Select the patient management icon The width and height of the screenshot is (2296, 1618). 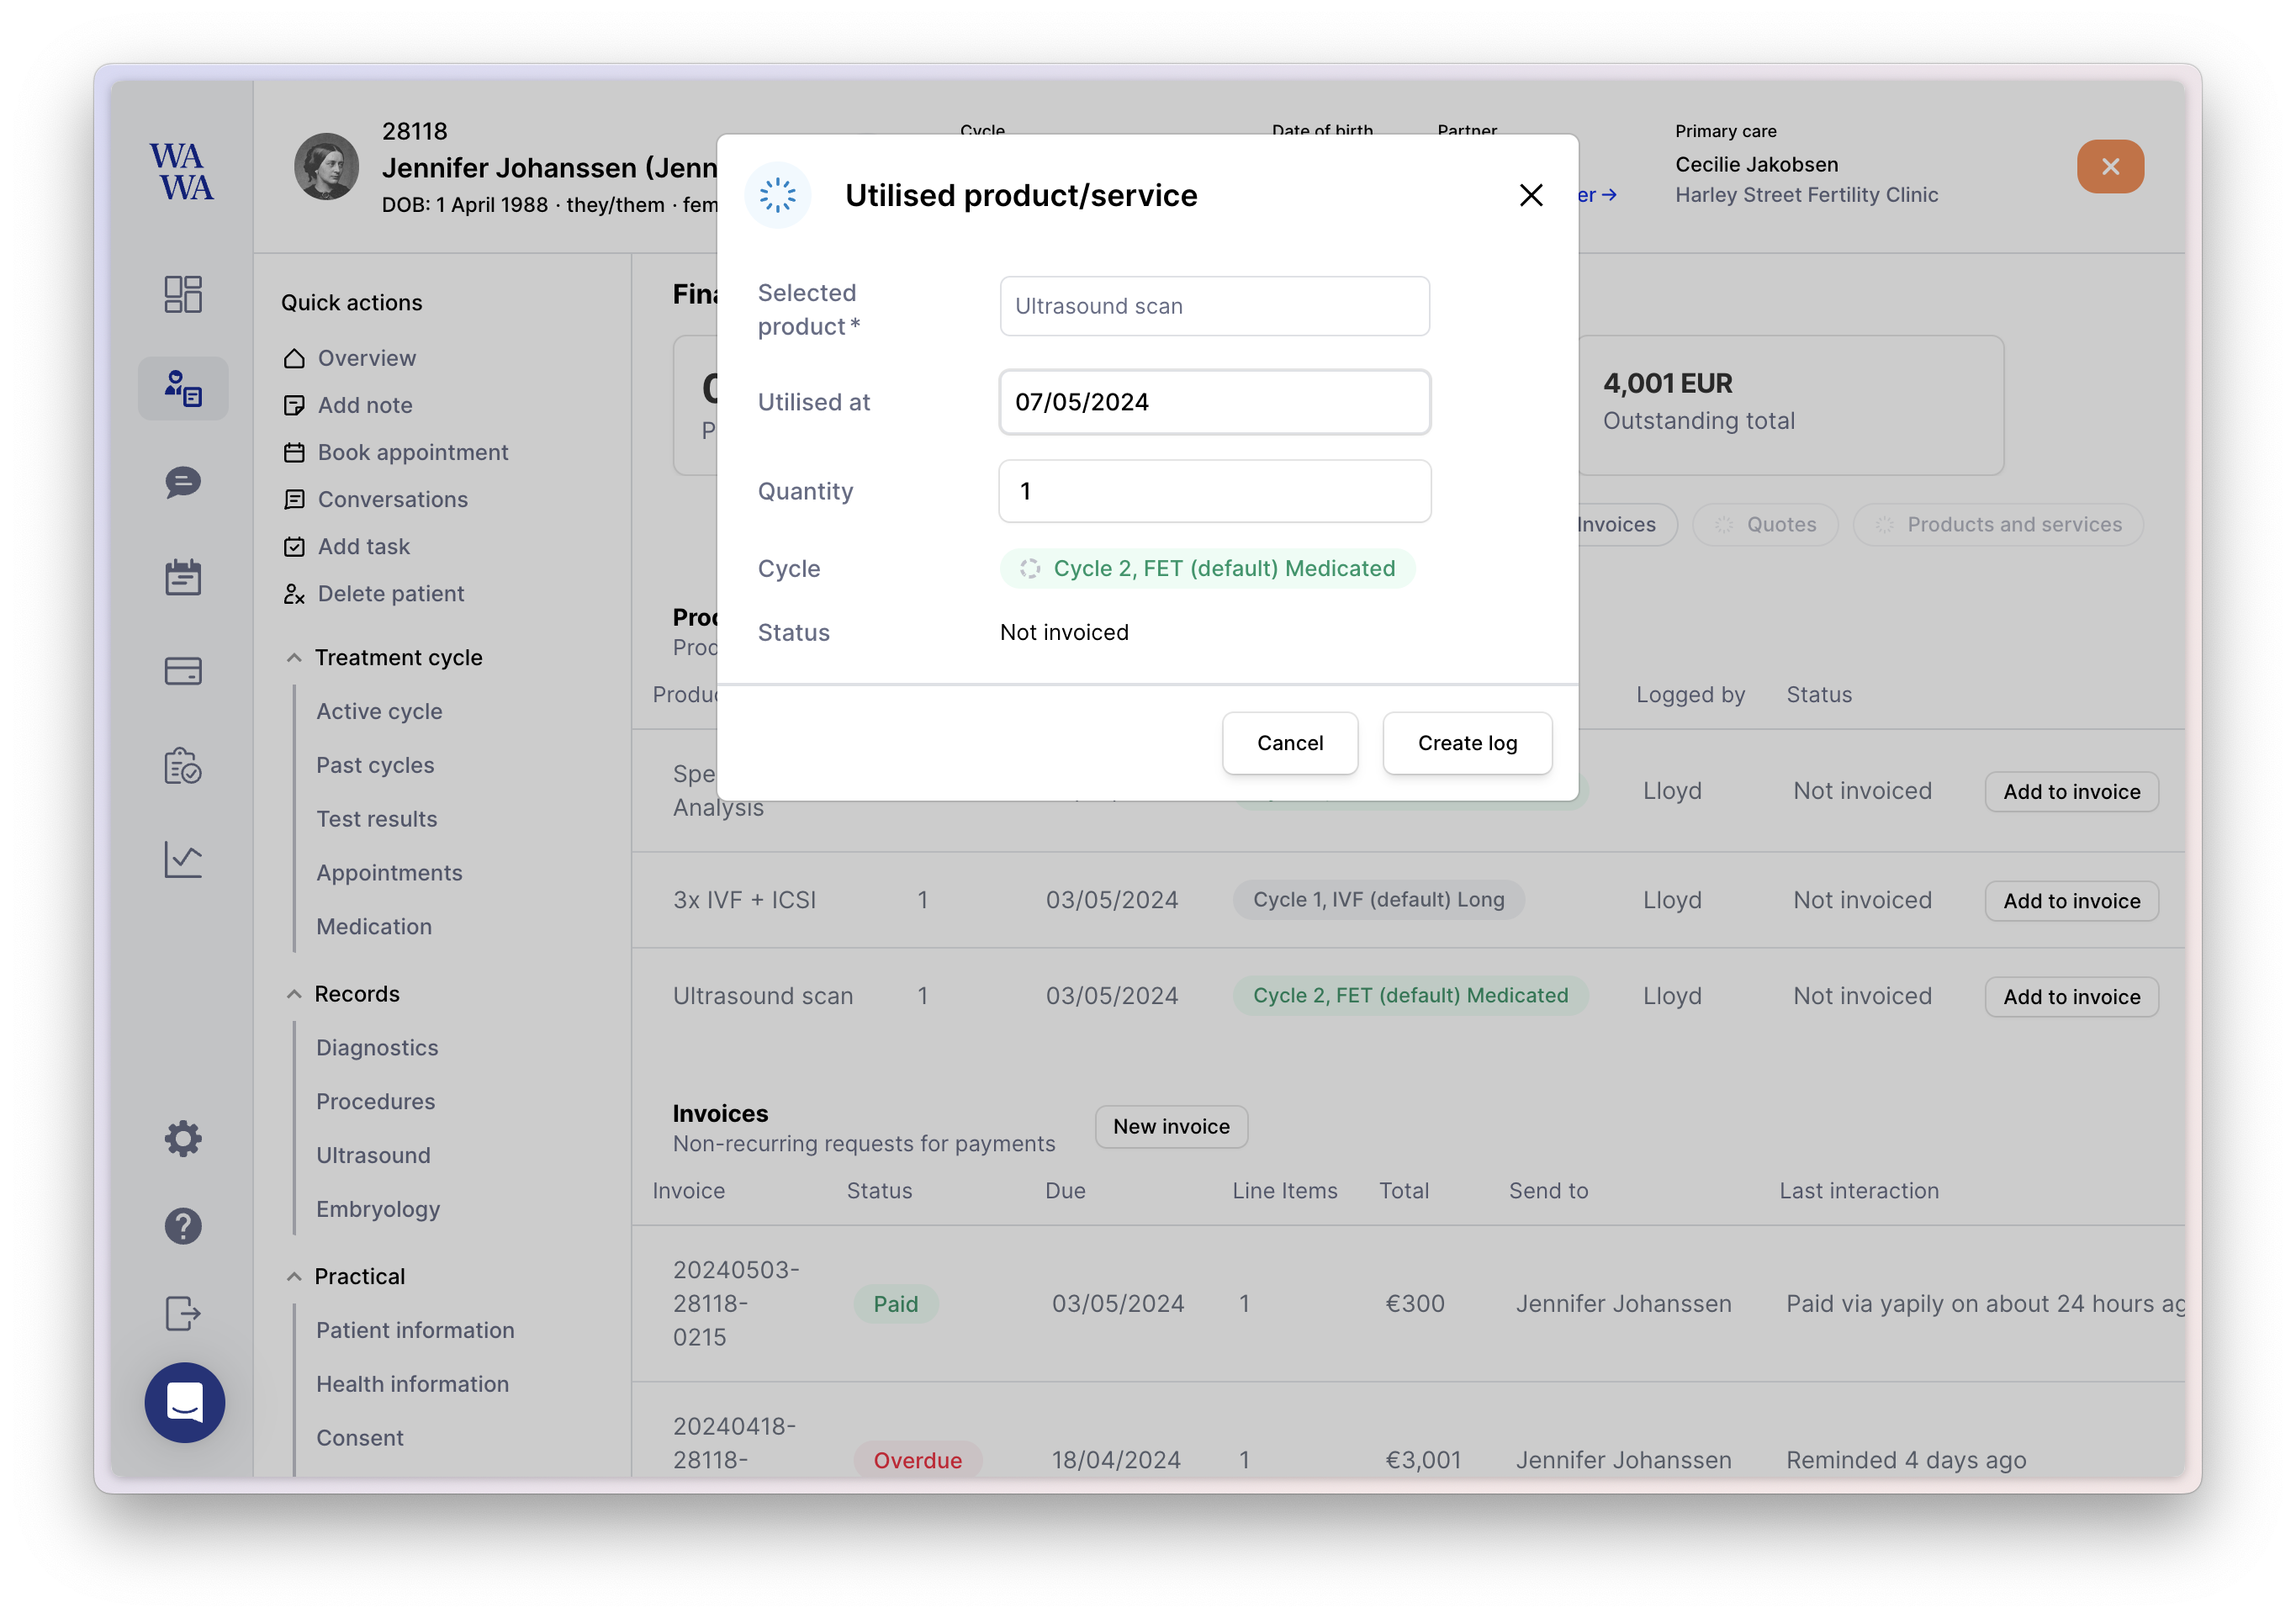coord(183,385)
